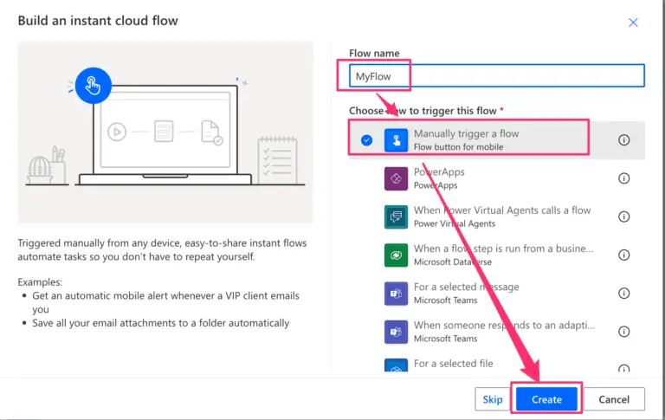Screen dimensions: 665x420
Task: Open info for Manually trigger a flow
Action: pyautogui.click(x=623, y=140)
